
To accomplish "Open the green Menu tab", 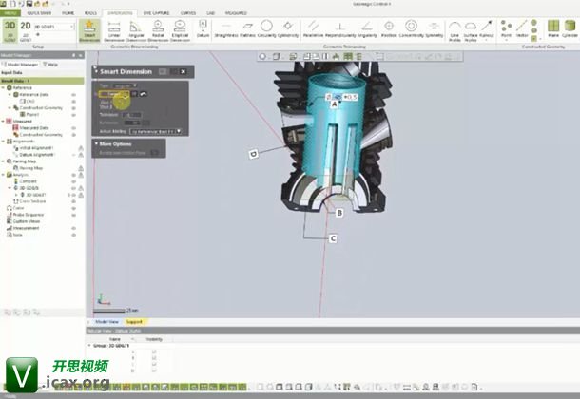I will coord(10,13).
